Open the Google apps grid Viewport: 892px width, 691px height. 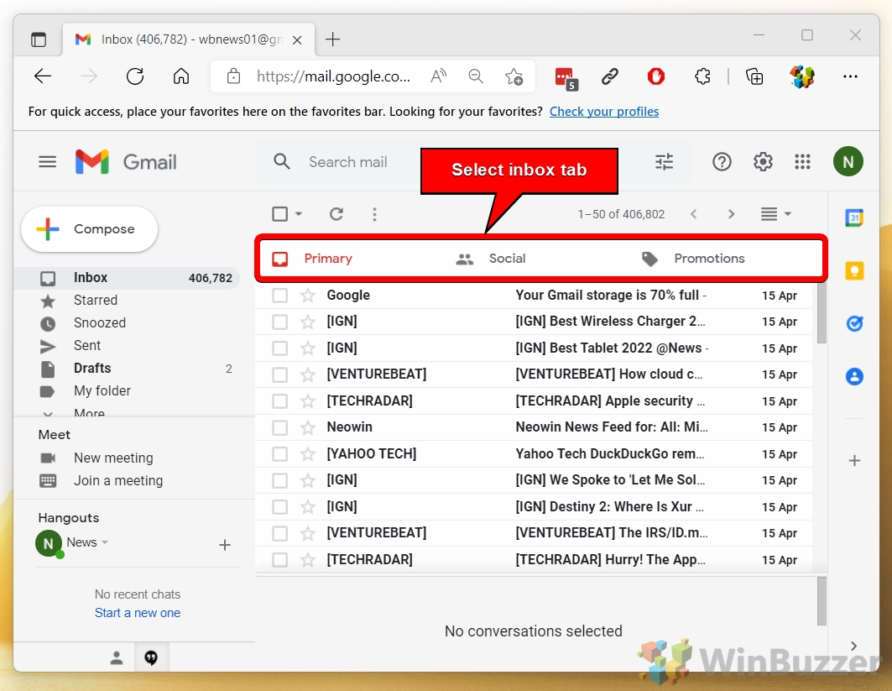[802, 162]
